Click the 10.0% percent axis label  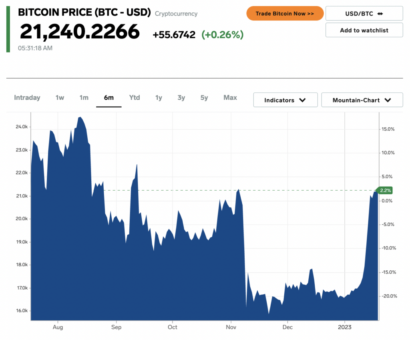click(388, 153)
